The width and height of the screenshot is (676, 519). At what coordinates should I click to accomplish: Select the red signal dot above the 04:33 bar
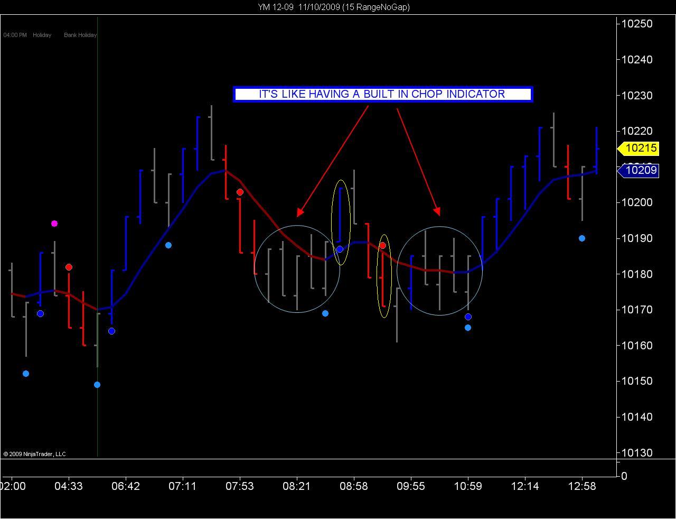click(69, 267)
